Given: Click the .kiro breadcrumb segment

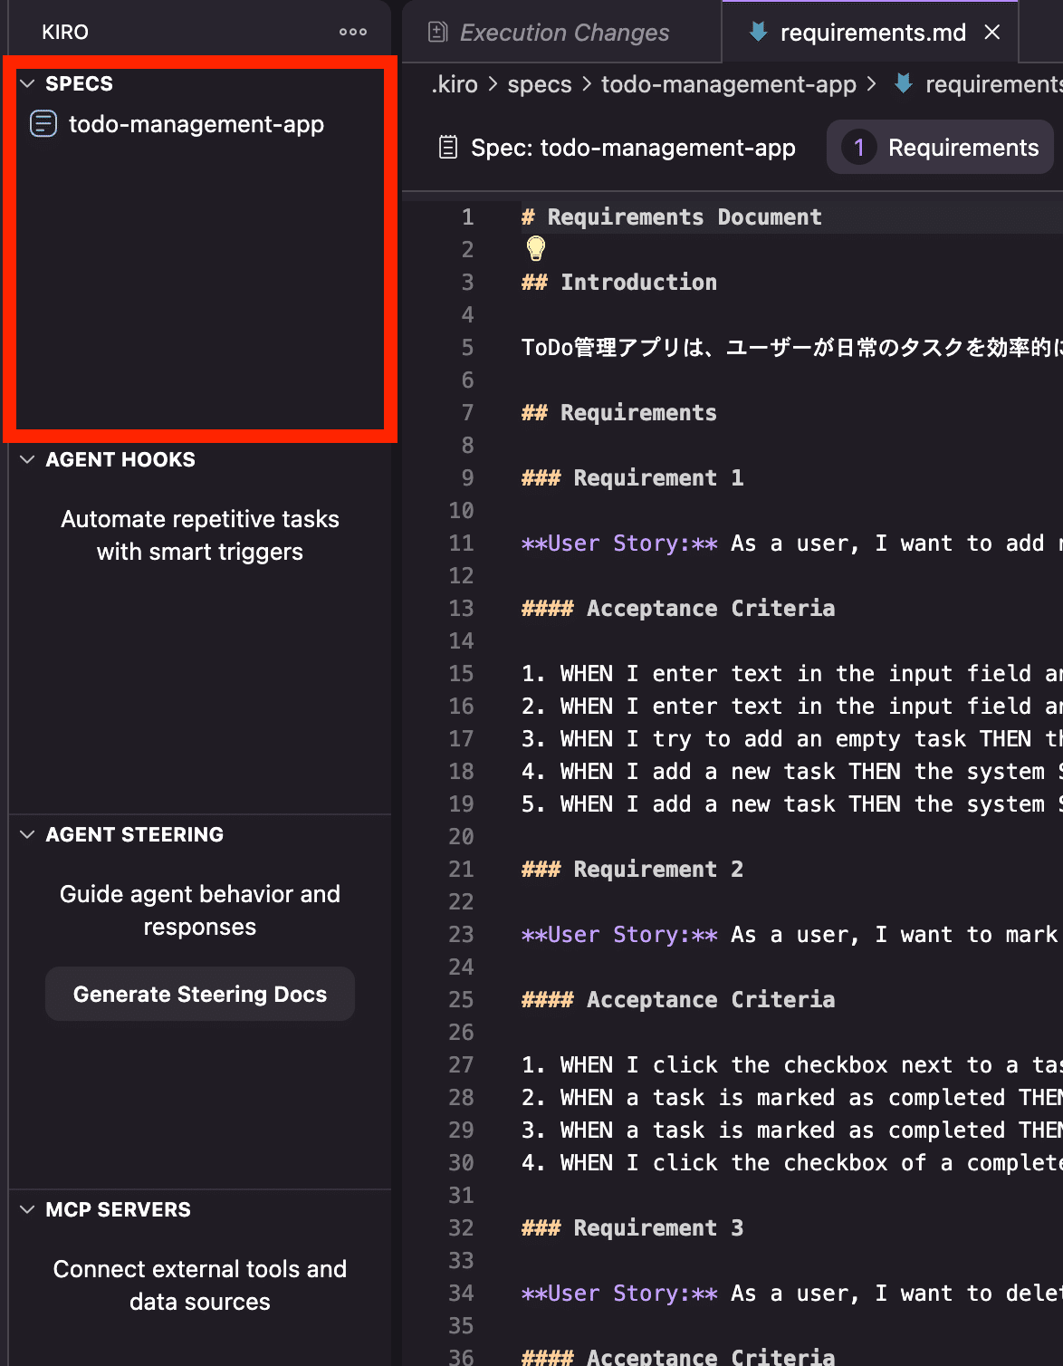Looking at the screenshot, I should click(x=455, y=84).
